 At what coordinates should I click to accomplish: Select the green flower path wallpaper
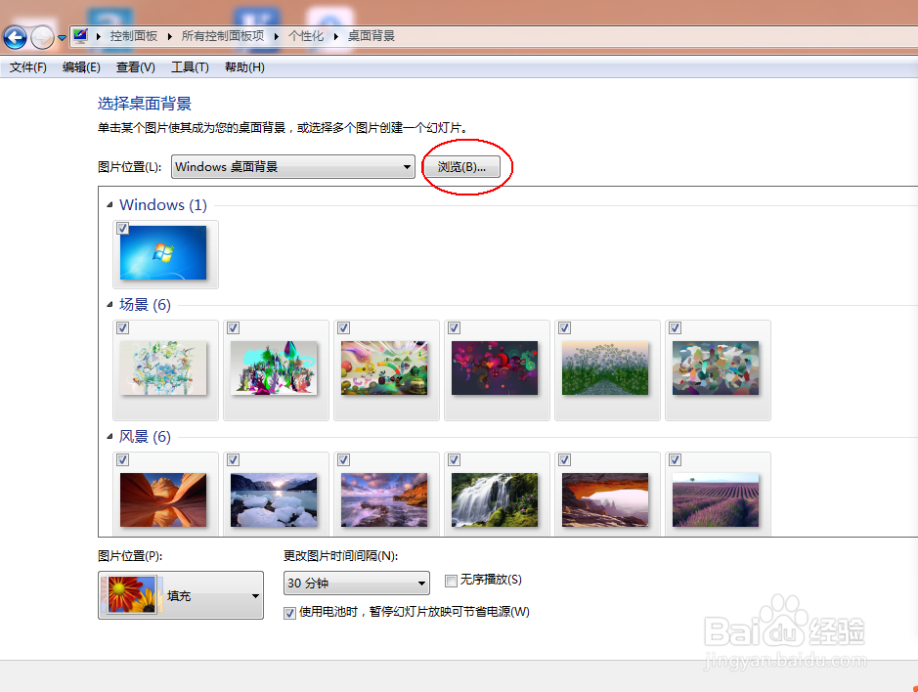pos(605,368)
